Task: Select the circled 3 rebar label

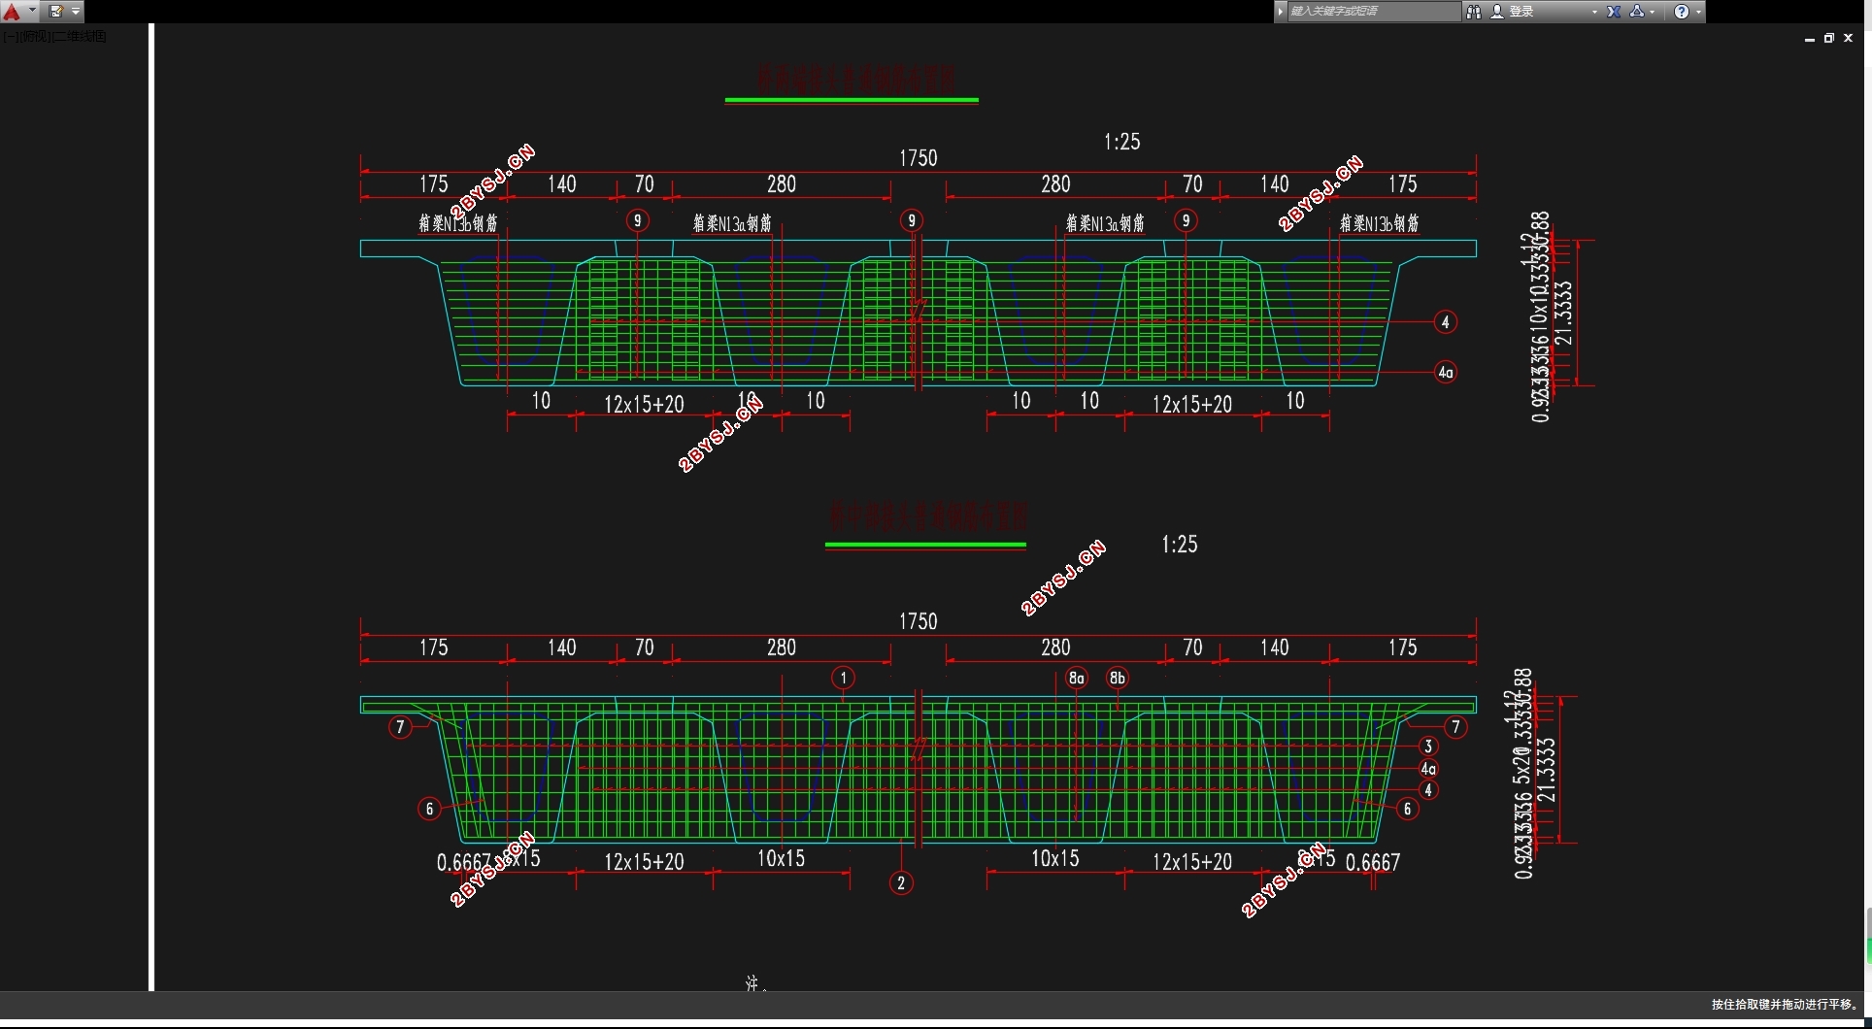Action: (1428, 747)
